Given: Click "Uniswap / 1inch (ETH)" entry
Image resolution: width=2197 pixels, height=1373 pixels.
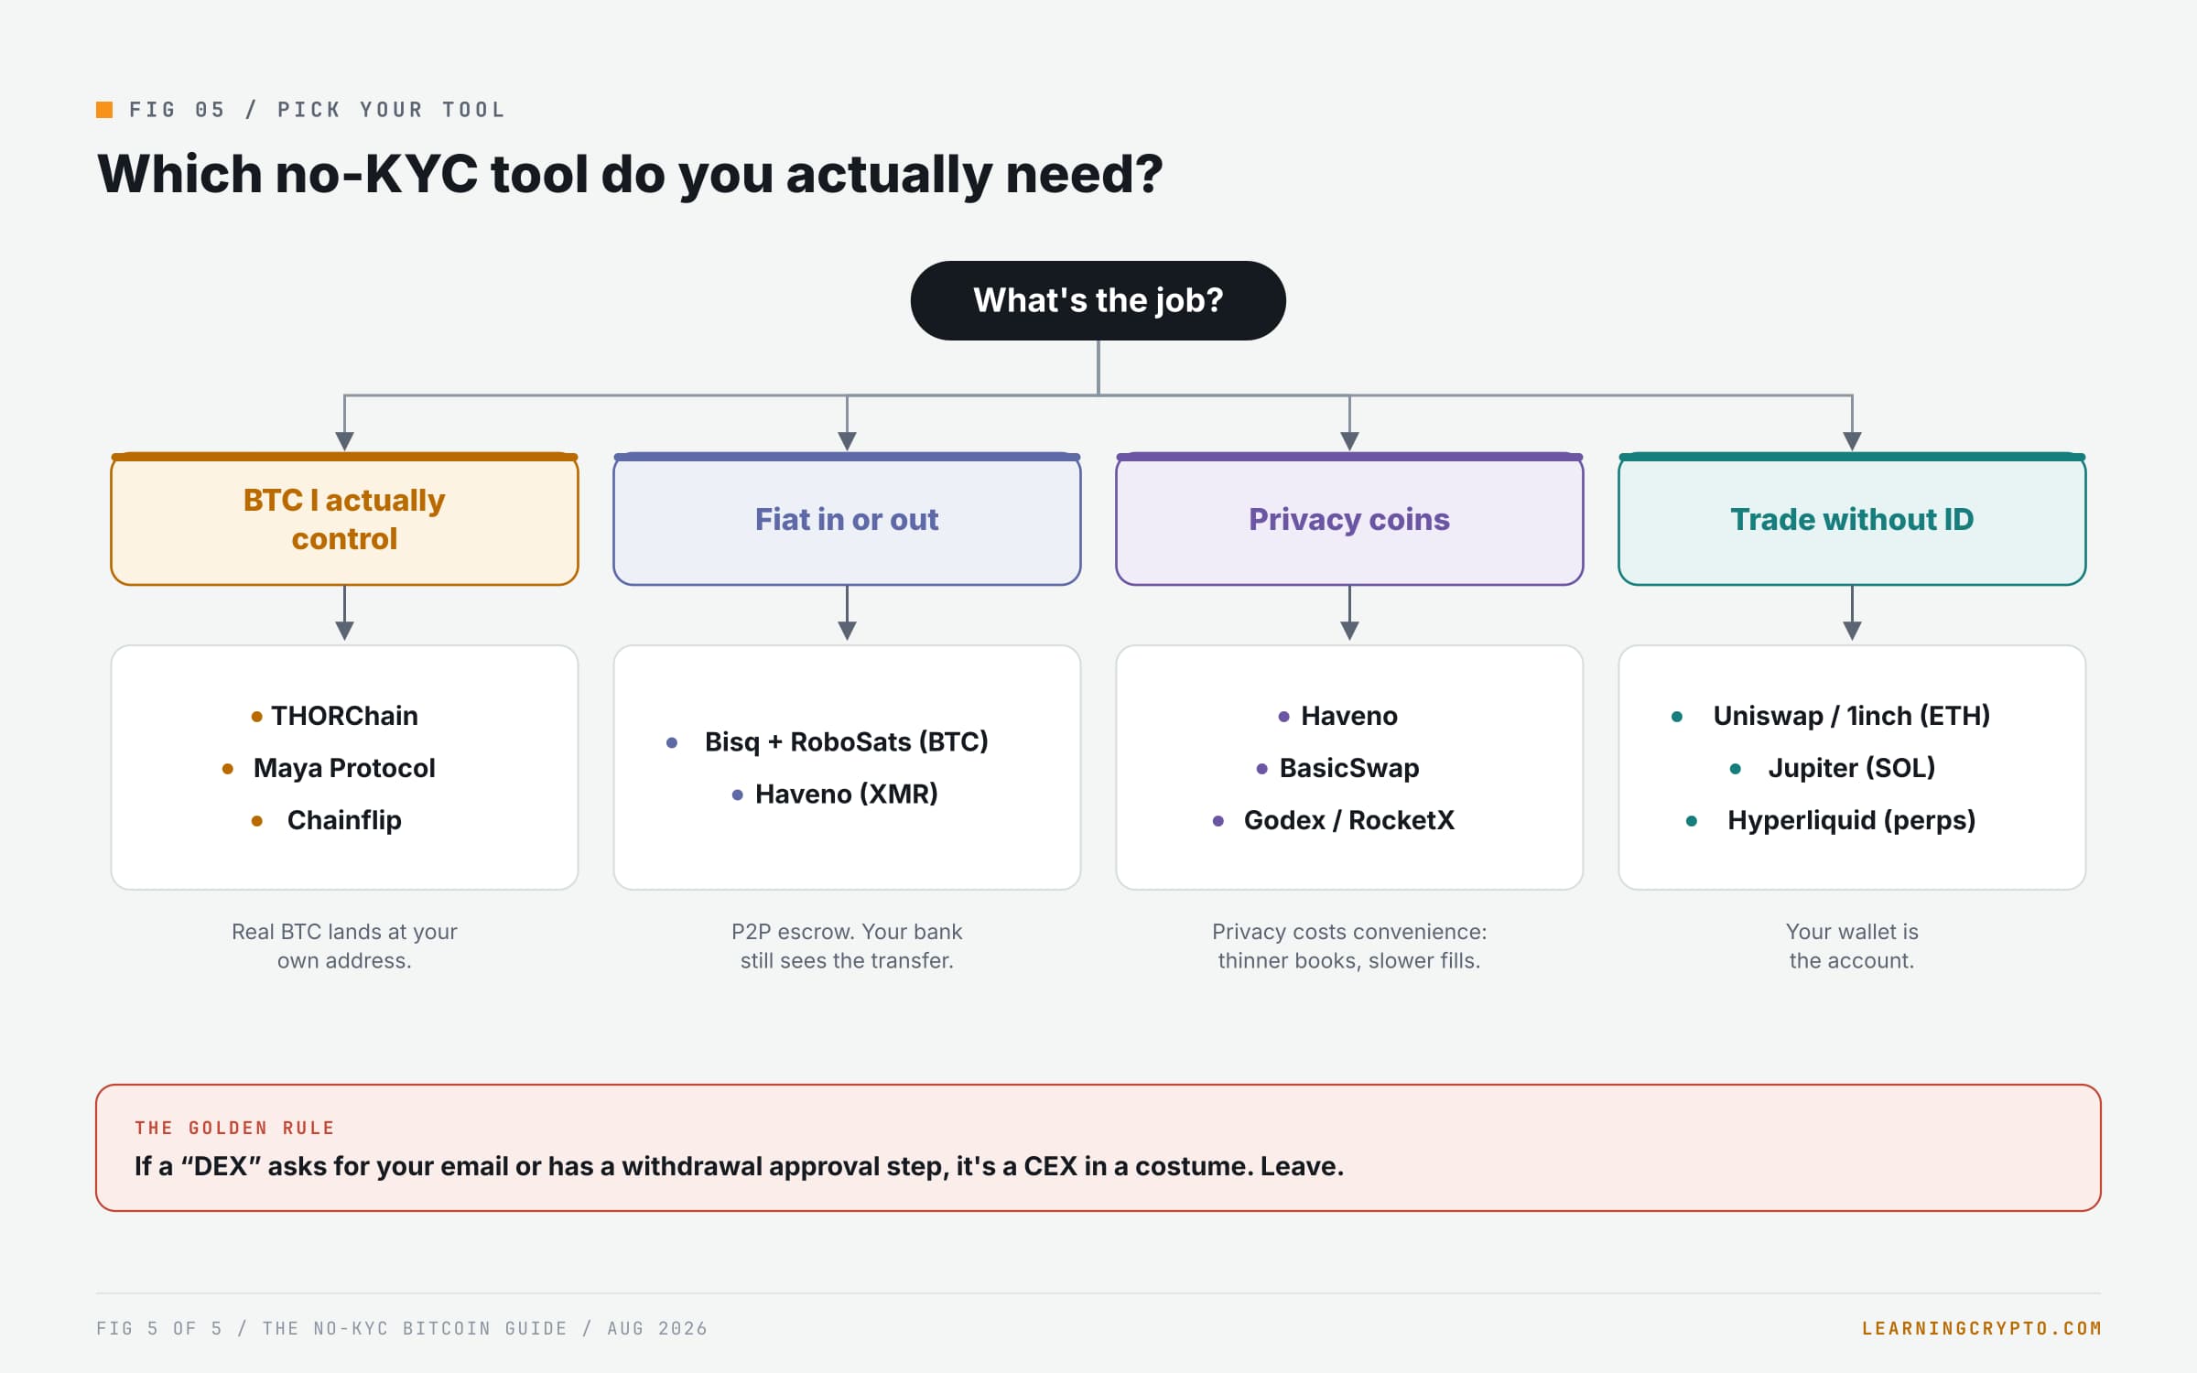Looking at the screenshot, I should pyautogui.click(x=1852, y=716).
